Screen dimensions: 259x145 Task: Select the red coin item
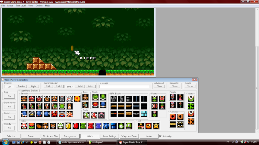coord(76,126)
